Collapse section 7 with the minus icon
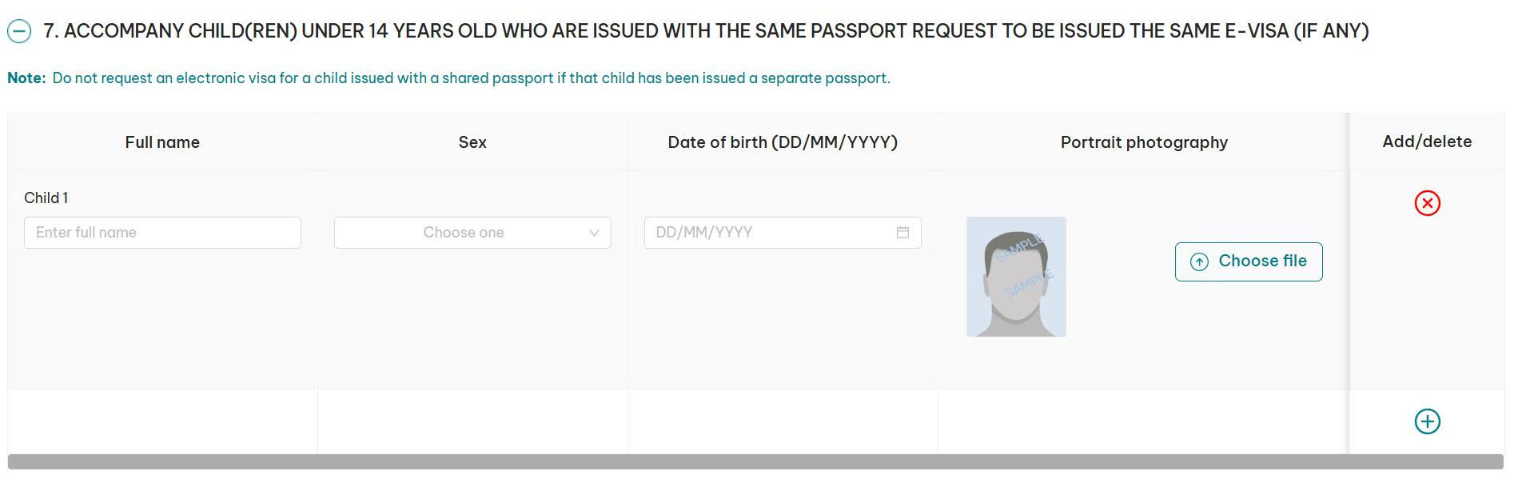 (19, 31)
